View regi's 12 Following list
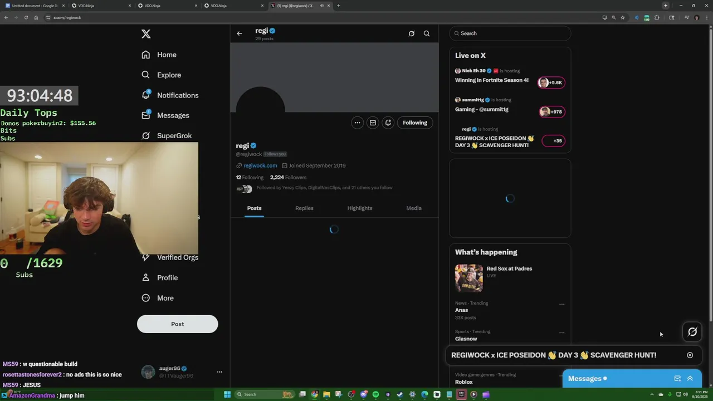713x401 pixels. coord(250,177)
